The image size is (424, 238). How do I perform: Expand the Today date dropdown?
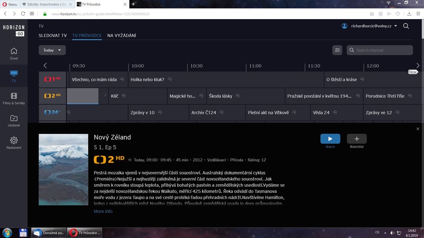(52, 50)
